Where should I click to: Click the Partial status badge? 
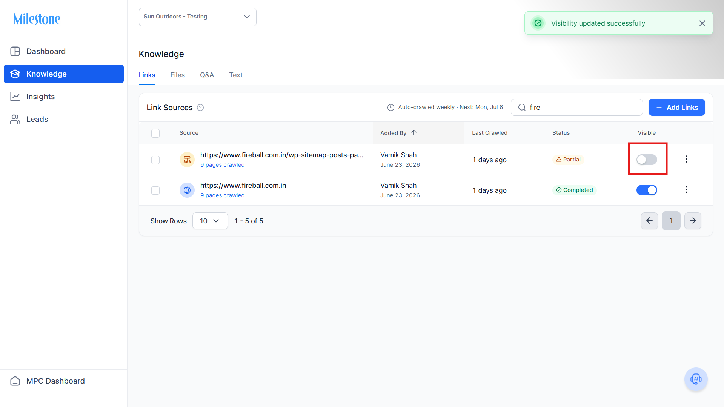click(x=568, y=160)
